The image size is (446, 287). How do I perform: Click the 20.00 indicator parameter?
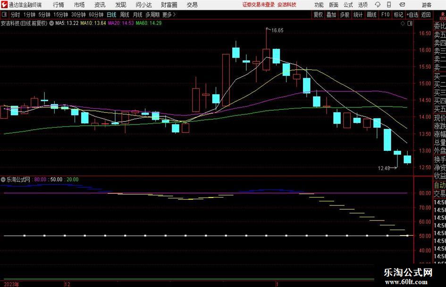coord(73,180)
